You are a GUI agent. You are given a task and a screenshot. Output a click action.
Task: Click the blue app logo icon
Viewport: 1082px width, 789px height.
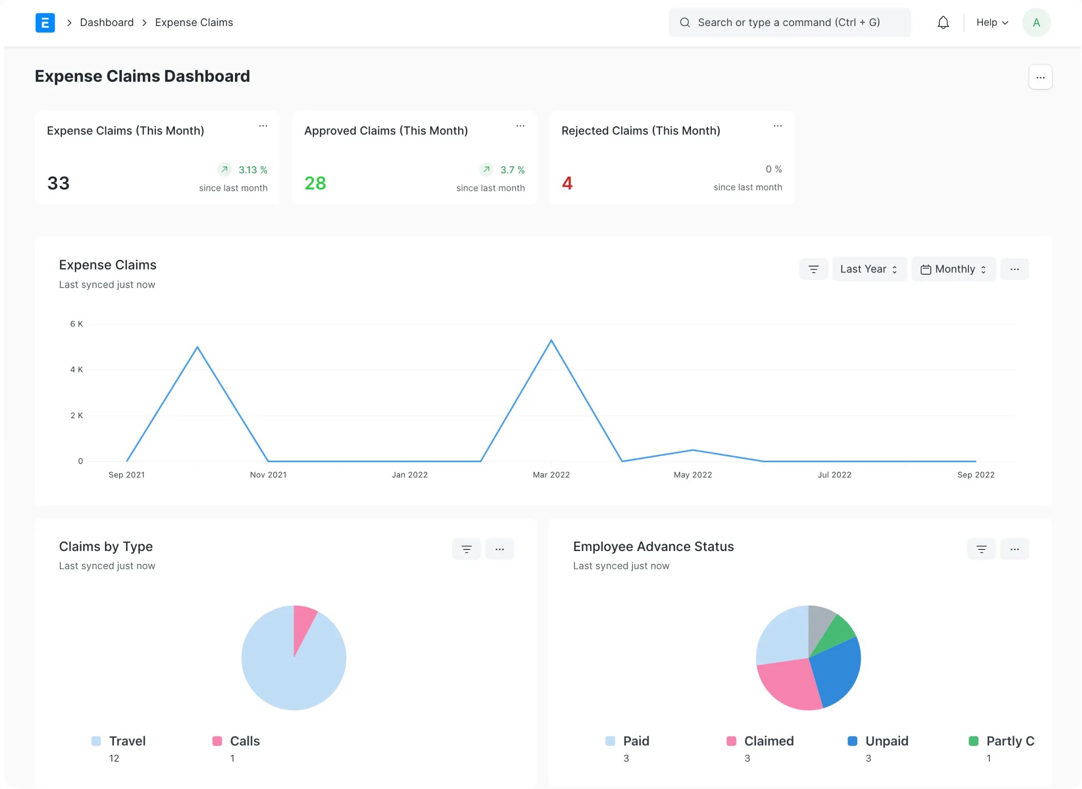[x=45, y=22]
